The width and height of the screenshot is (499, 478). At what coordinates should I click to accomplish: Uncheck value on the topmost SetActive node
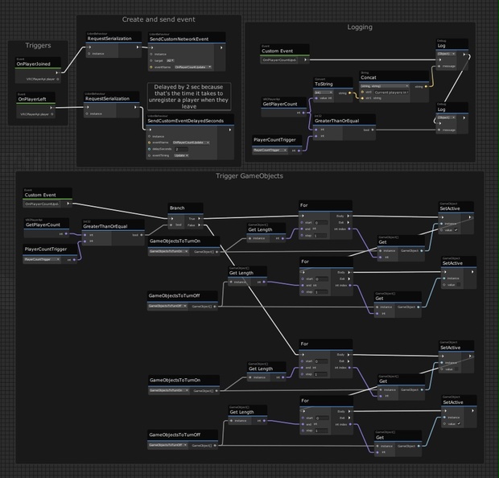coord(456,230)
